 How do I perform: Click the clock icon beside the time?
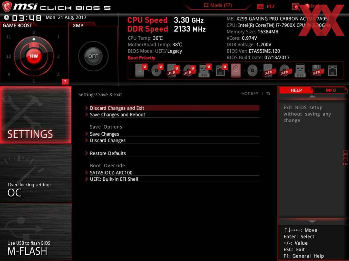click(x=7, y=17)
